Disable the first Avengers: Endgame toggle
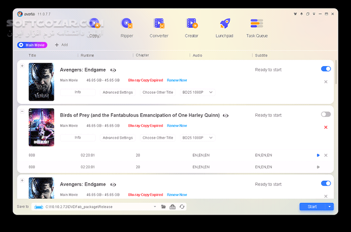The image size is (351, 232). click(326, 69)
